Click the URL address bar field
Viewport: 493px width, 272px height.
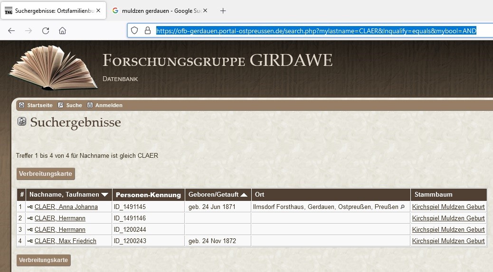pyautogui.click(x=313, y=31)
